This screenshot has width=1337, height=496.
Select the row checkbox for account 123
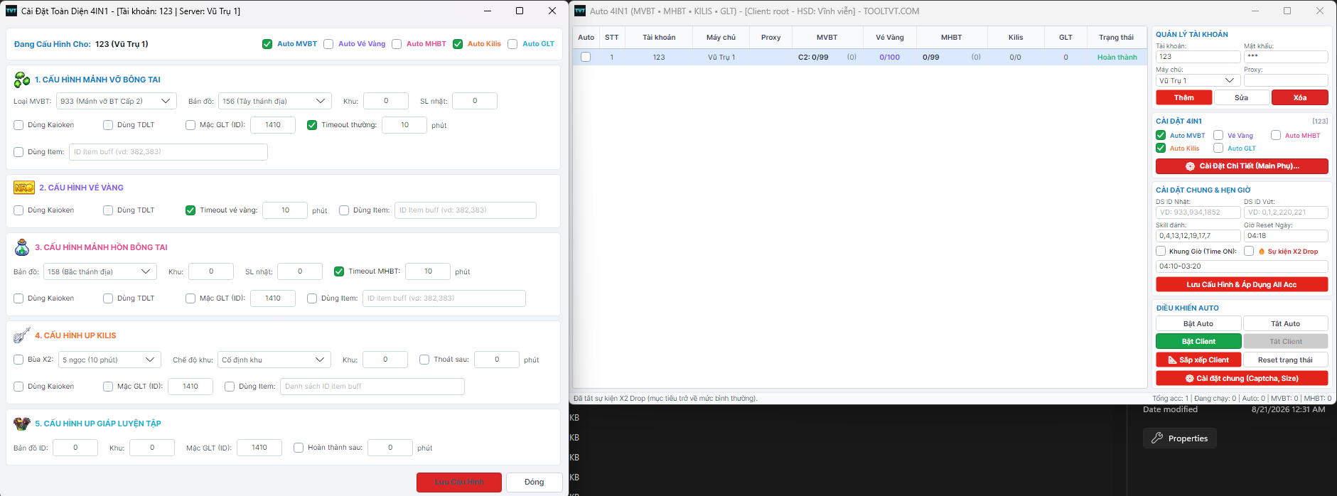(x=586, y=57)
